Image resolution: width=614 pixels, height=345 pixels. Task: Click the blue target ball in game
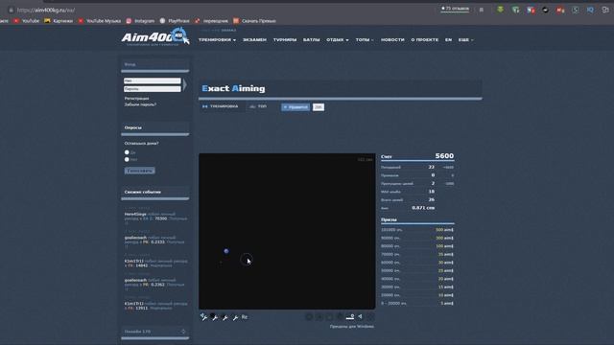coord(226,251)
